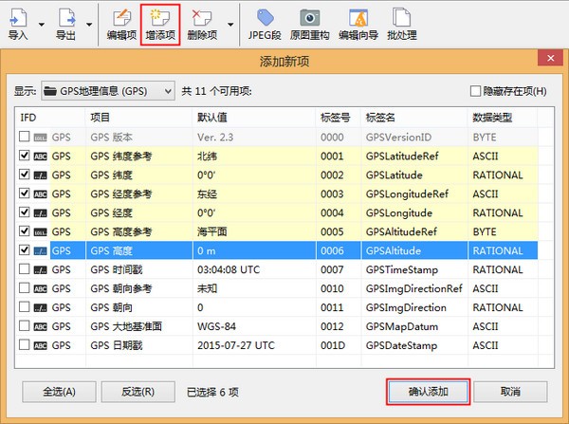Uncheck the GPS 高度 row checkbox
Image resolution: width=569 pixels, height=424 pixels.
coord(25,249)
